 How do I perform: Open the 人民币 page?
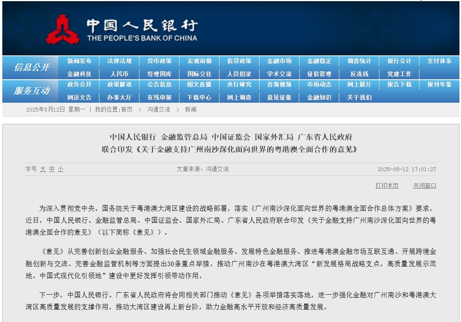(x=119, y=74)
